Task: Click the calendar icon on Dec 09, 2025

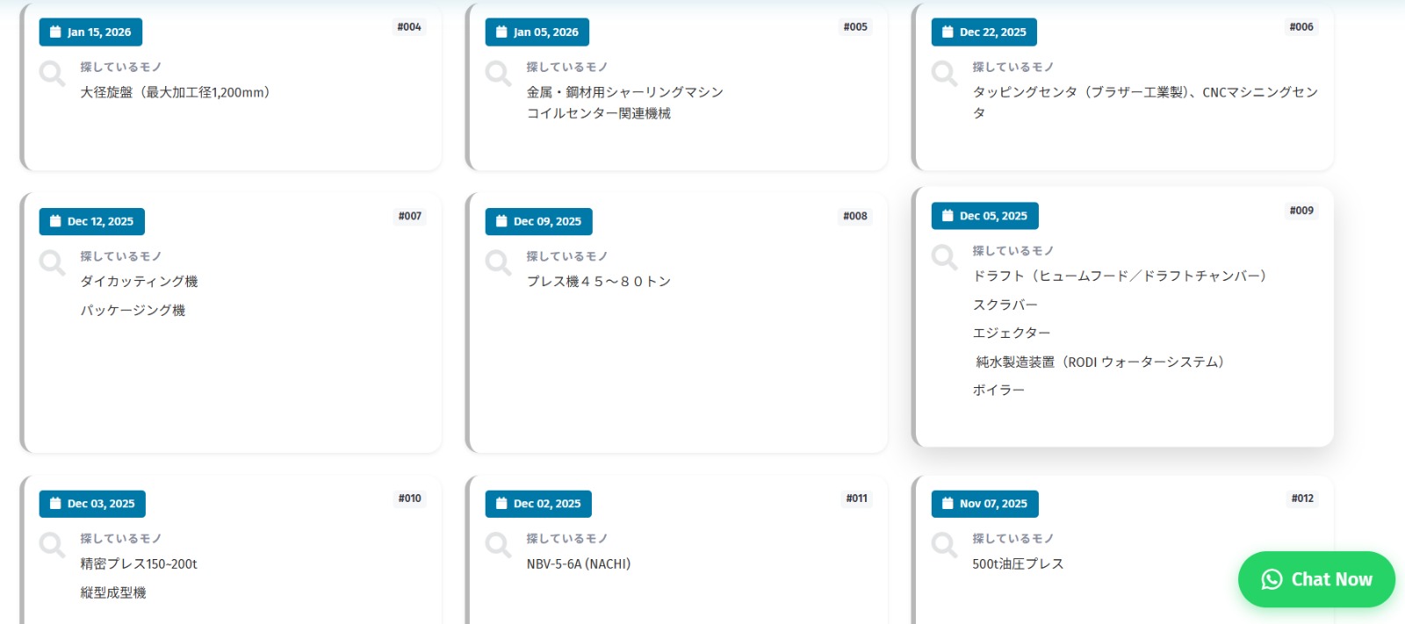Action: (501, 221)
